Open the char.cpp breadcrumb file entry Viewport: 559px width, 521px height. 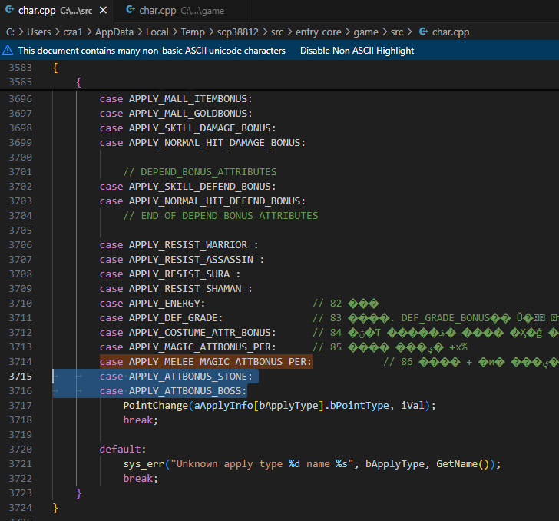click(451, 32)
